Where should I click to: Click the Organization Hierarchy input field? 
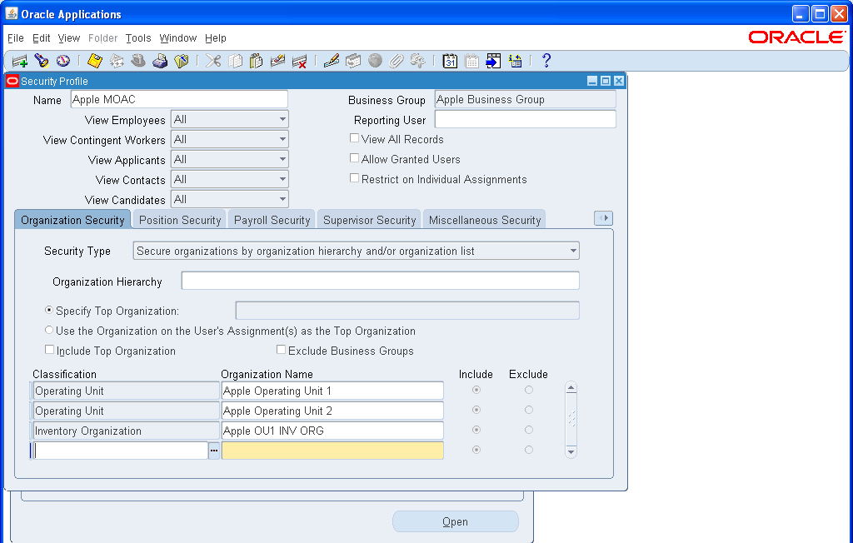coord(380,281)
